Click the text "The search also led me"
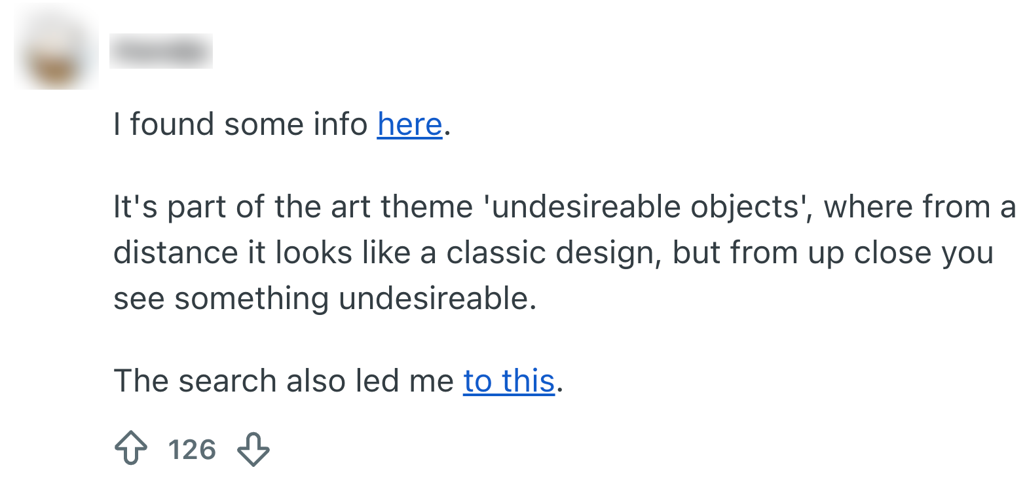1027x478 pixels. (283, 381)
